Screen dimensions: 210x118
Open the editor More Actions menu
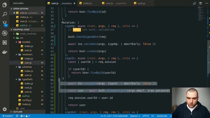point(207,3)
